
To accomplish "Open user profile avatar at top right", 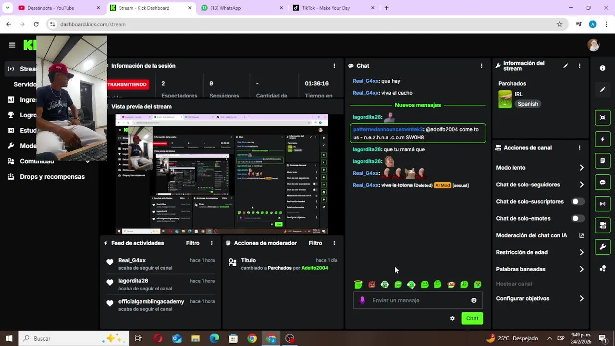I will point(593,45).
